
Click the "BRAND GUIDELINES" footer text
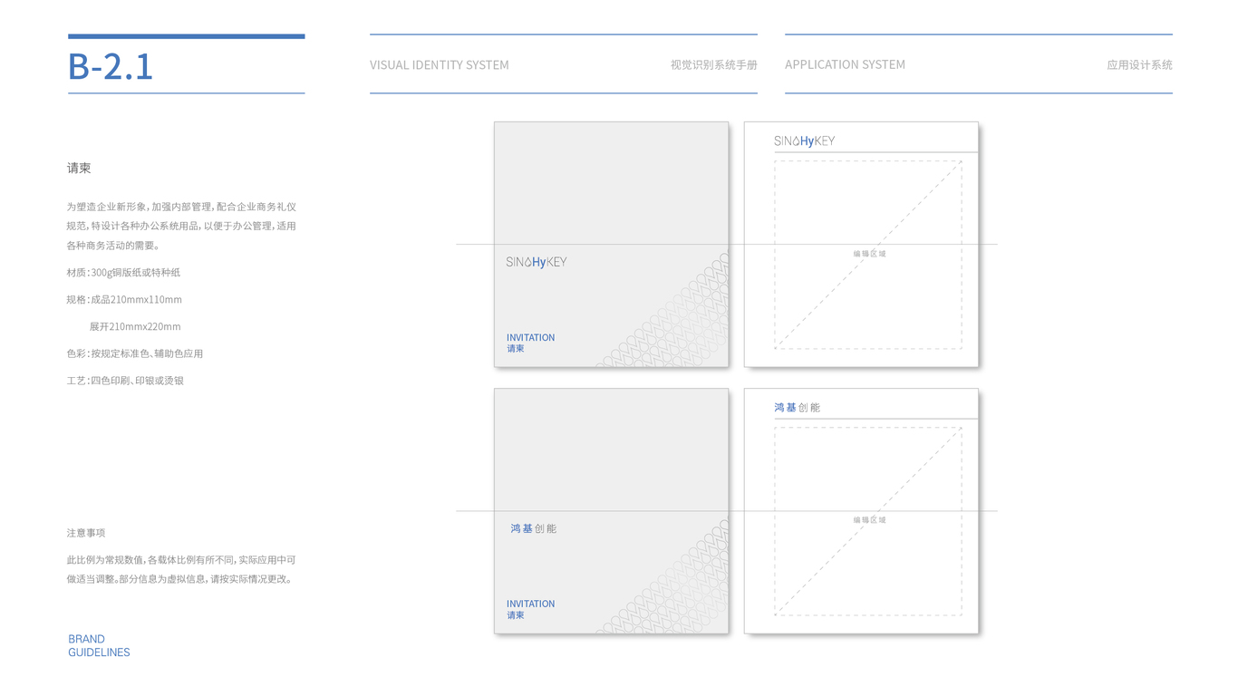(x=99, y=645)
